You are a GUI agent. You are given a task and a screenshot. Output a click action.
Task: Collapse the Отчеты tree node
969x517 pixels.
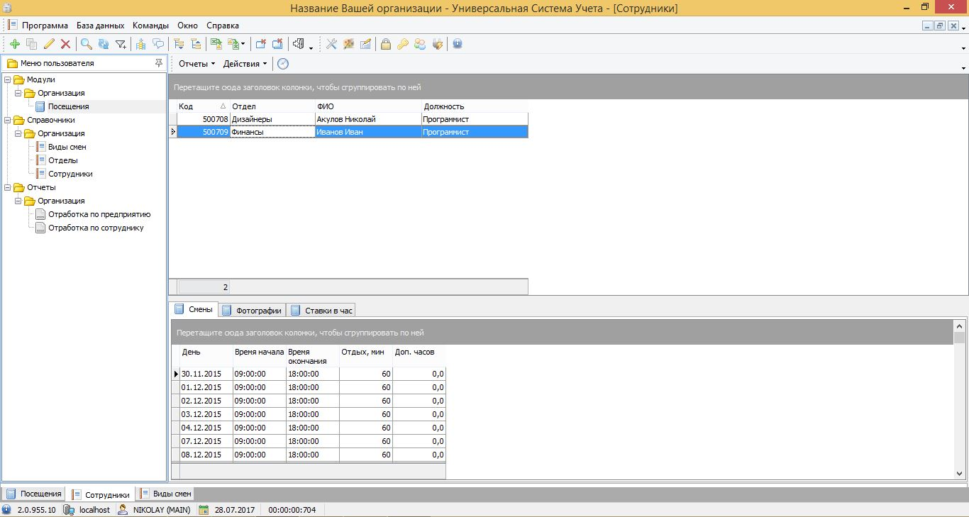[8, 187]
